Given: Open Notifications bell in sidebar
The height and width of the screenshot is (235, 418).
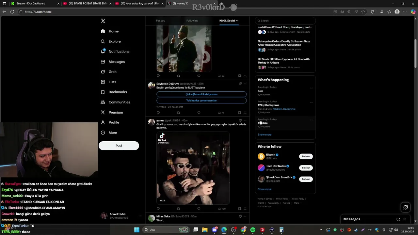Looking at the screenshot, I should [x=103, y=51].
